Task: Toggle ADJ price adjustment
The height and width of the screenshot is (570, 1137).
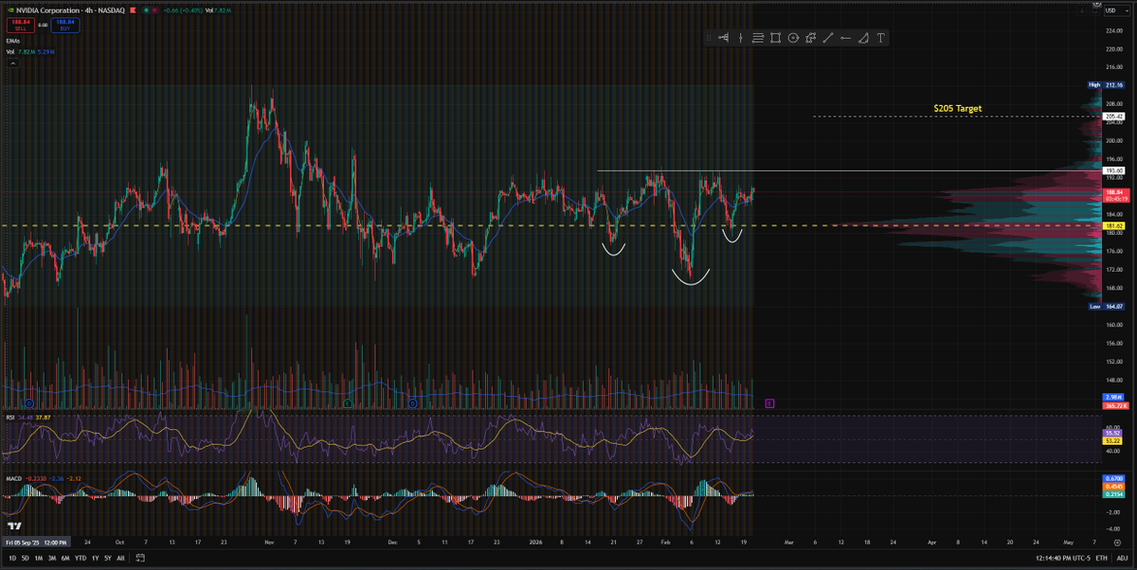Action: click(1122, 559)
